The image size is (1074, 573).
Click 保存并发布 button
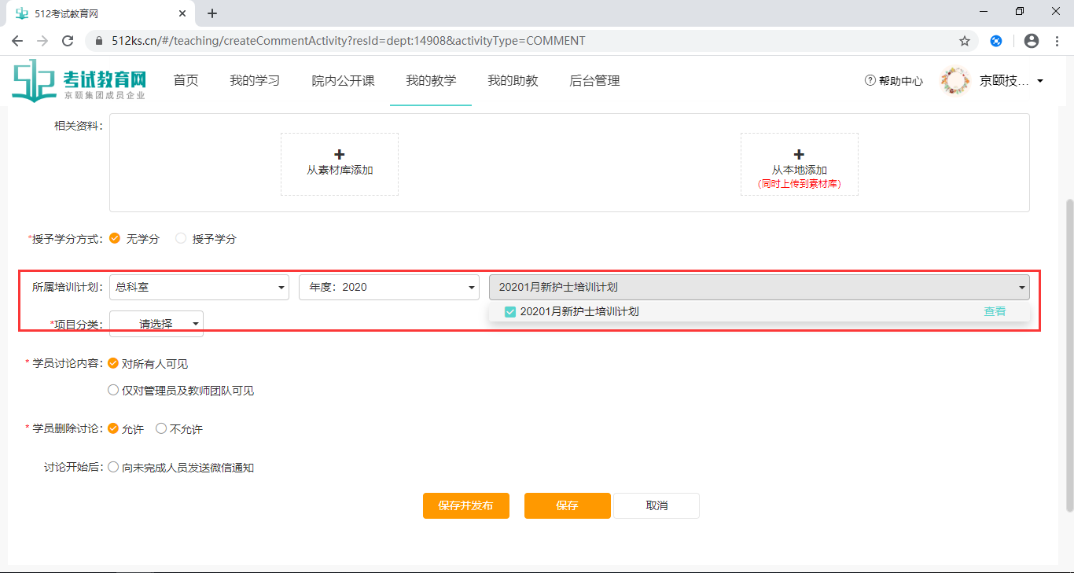466,505
